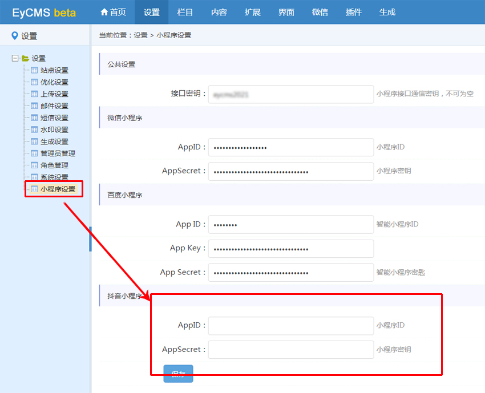Click the 邮件设置 table icon
Screen dimensions: 485x393
point(34,106)
